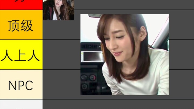Select the yellow 人上人 tier label
The image size is (194, 109).
tap(21, 55)
